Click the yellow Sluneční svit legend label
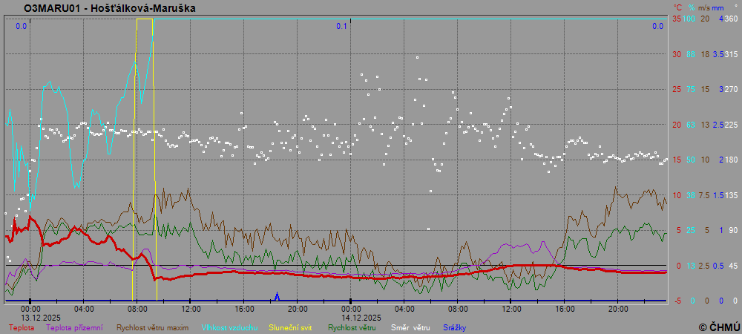This screenshot has width=742, height=334. click(x=290, y=327)
